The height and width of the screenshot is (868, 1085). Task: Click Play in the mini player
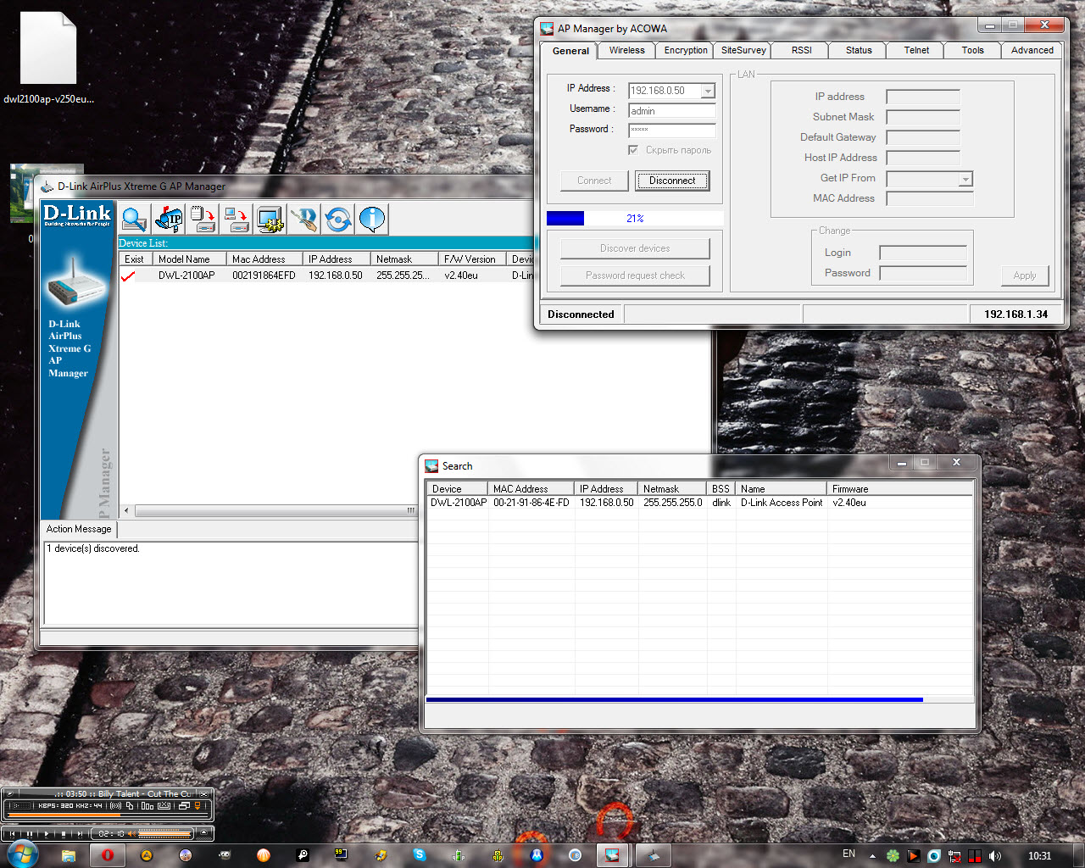pyautogui.click(x=46, y=834)
